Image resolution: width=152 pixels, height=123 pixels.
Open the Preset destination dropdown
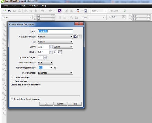pyautogui.click(x=55, y=37)
